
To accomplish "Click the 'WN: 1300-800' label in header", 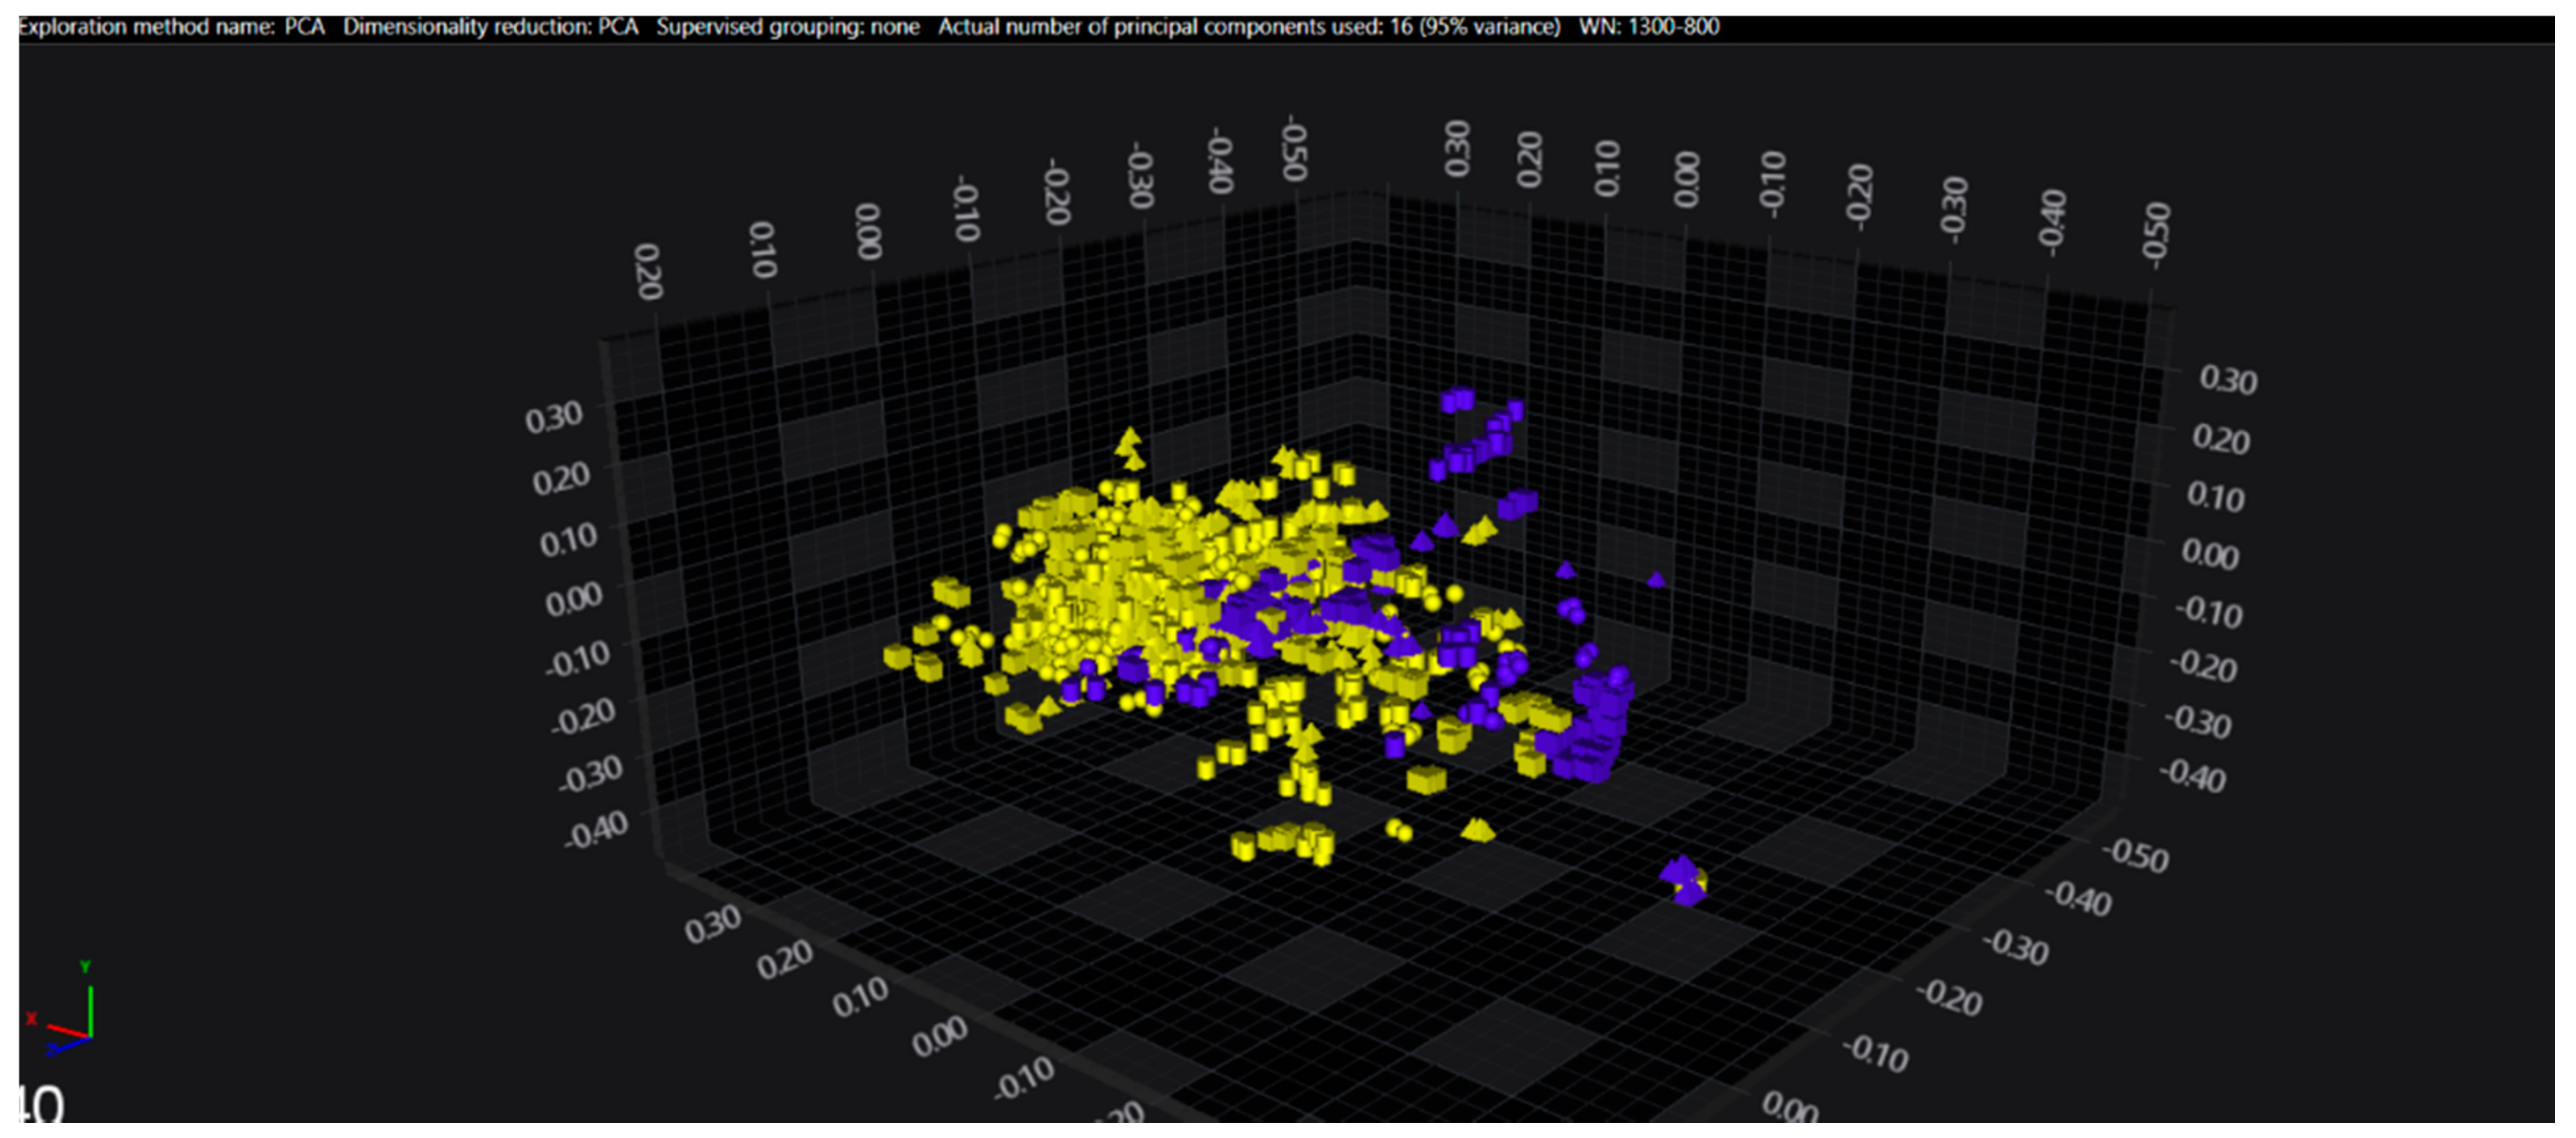I will [x=1648, y=27].
